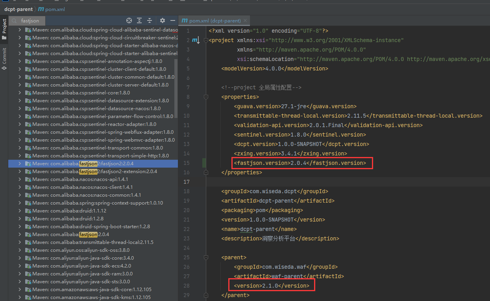Image resolution: width=490 pixels, height=301 pixels.
Task: Expand the spring-context-support:1.0.10 library node
Action: click(20, 203)
